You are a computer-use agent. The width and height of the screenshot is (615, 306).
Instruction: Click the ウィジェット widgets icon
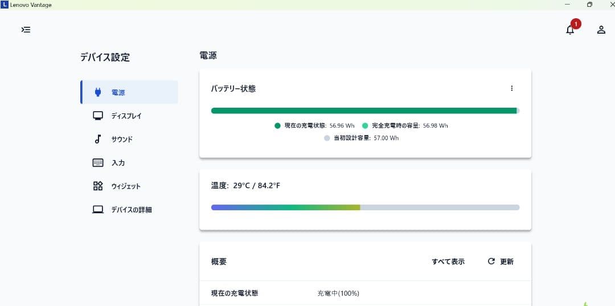pyautogui.click(x=98, y=186)
